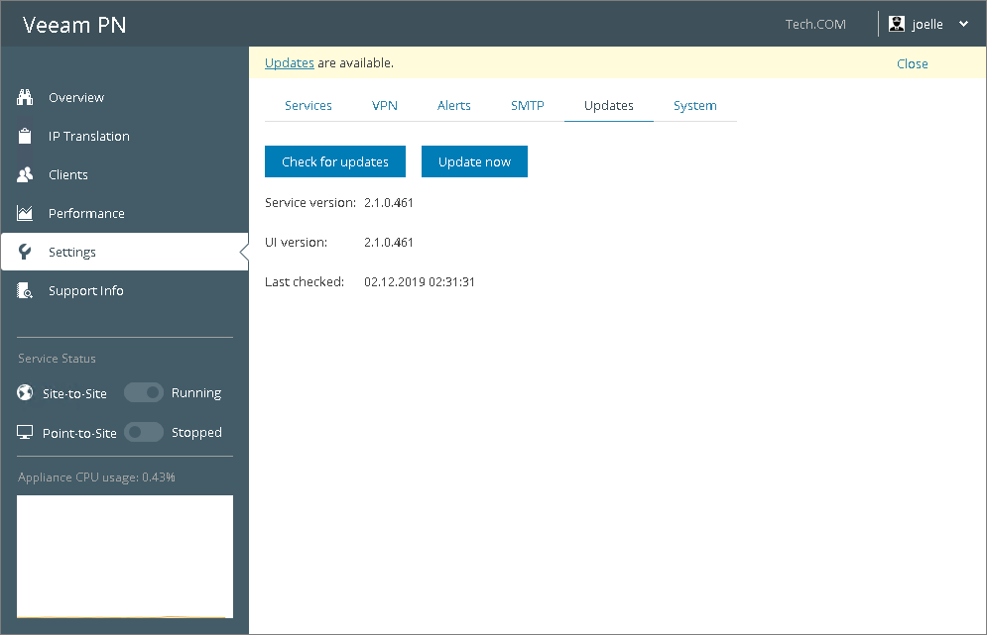Click the Check for updates button
The width and height of the screenshot is (987, 635).
tap(335, 161)
